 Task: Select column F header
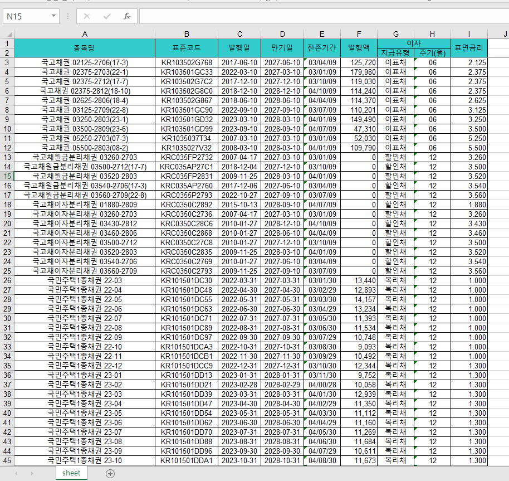click(x=359, y=34)
